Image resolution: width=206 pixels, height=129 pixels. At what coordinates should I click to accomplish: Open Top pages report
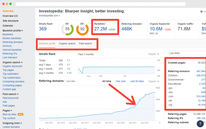click(x=8, y=70)
